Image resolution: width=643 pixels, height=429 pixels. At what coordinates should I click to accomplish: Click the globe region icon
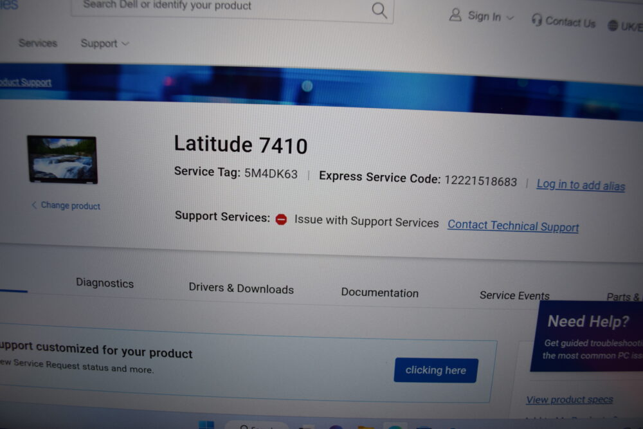tap(613, 26)
